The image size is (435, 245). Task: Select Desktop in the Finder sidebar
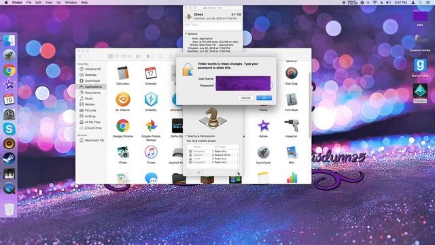click(x=90, y=75)
